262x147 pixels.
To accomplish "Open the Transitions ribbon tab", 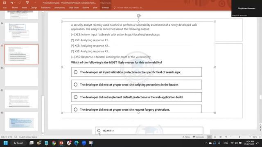I will (45, 7).
